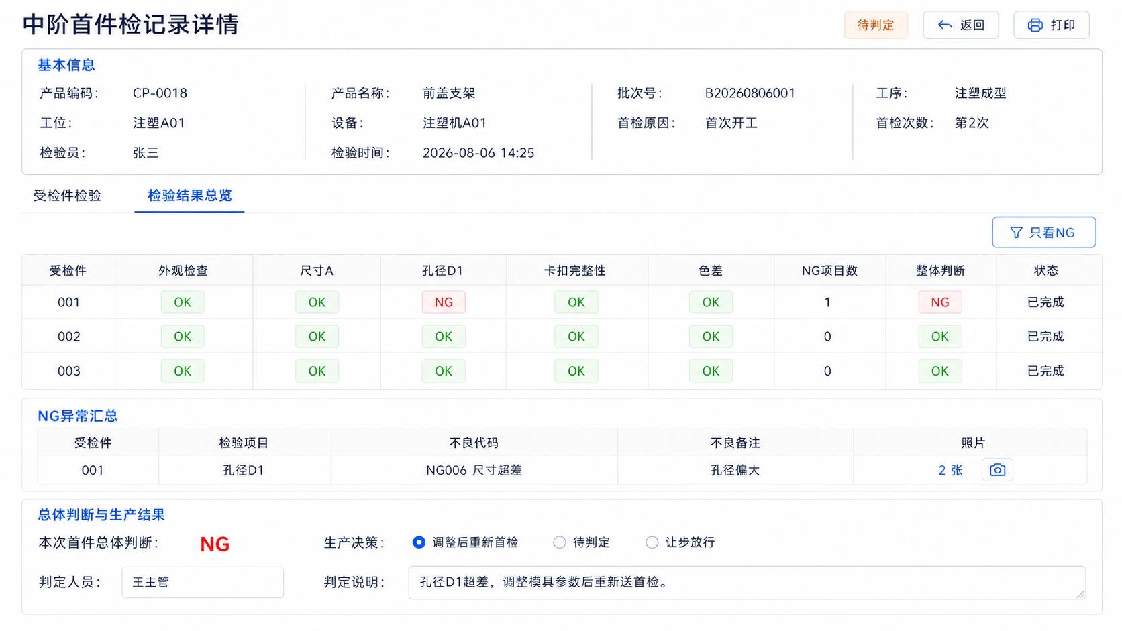The height and width of the screenshot is (631, 1122).
Task: Click OK badge under 色差 for 003
Action: (711, 371)
